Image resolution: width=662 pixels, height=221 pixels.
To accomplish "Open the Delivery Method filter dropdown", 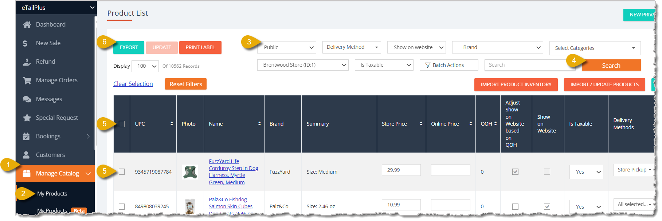I will [x=352, y=47].
